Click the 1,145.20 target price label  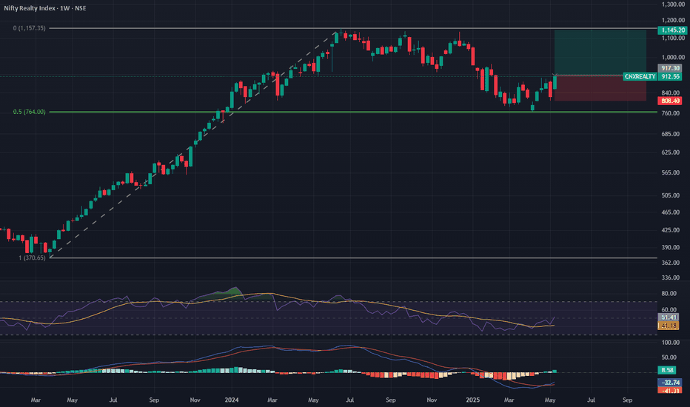tap(671, 30)
